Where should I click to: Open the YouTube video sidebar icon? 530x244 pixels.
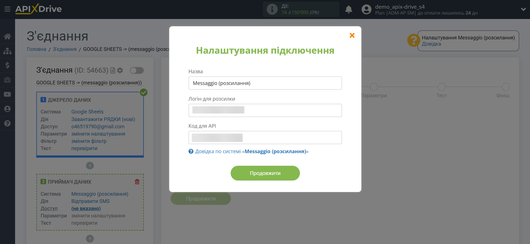click(8, 94)
